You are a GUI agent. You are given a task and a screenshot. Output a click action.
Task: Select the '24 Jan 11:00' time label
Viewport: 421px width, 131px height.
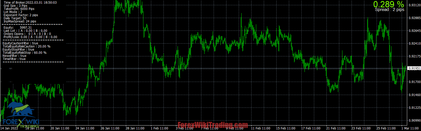pos(85,128)
